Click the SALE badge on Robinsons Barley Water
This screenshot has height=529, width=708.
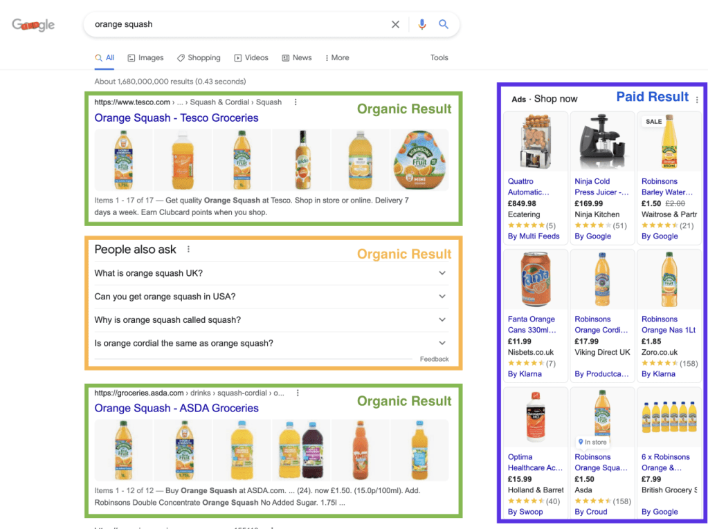point(653,121)
